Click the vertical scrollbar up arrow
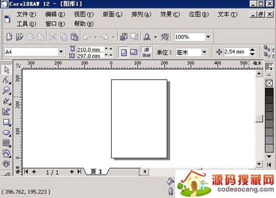The width and height of the screenshot is (276, 198). click(259, 73)
